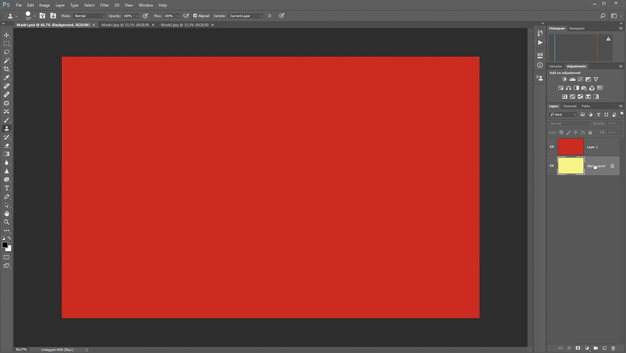Open the Sample Current Layer dropdown
This screenshot has height=353, width=626.
click(x=246, y=16)
